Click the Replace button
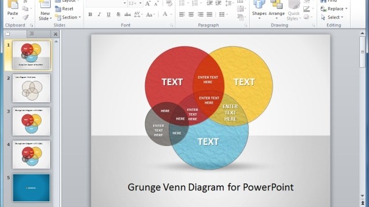Viewport: 369px width, 207px height. (332, 9)
